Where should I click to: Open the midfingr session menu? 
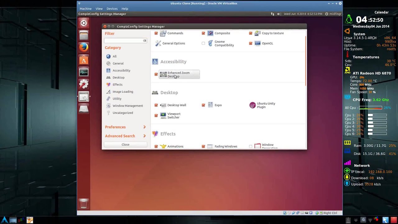[x=333, y=14]
